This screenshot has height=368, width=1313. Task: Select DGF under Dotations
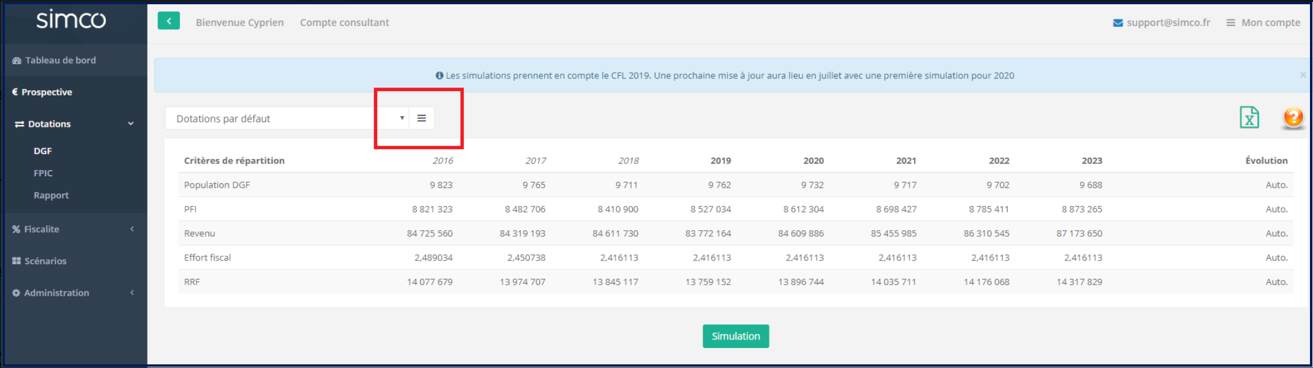pos(43,151)
